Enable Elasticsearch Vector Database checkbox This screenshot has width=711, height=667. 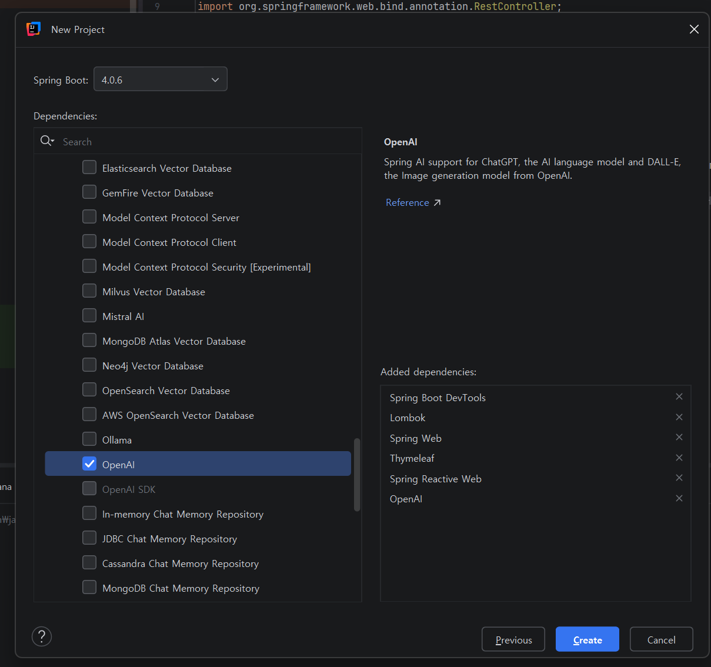point(89,168)
